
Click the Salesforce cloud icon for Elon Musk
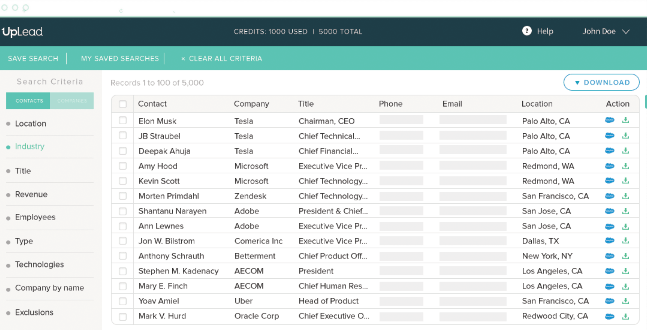pyautogui.click(x=609, y=120)
